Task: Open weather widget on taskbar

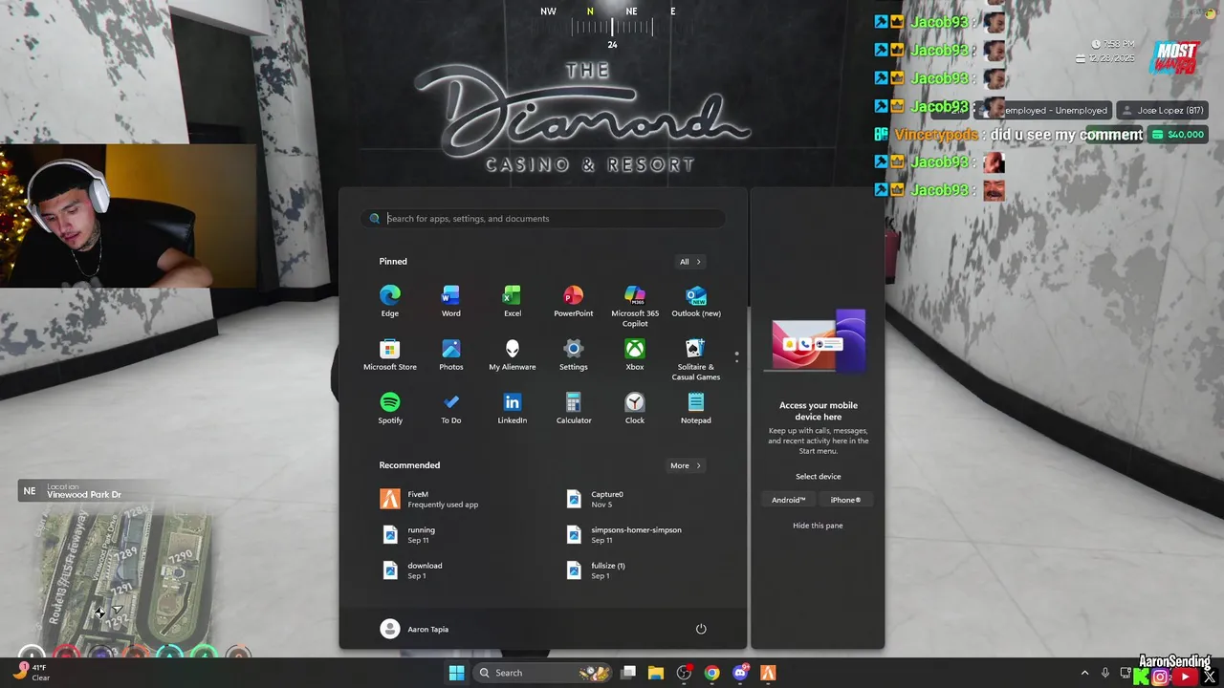Action: [x=31, y=672]
